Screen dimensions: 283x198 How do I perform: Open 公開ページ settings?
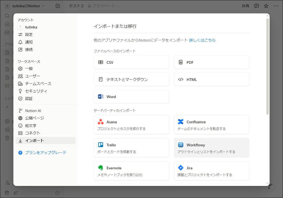46,118
